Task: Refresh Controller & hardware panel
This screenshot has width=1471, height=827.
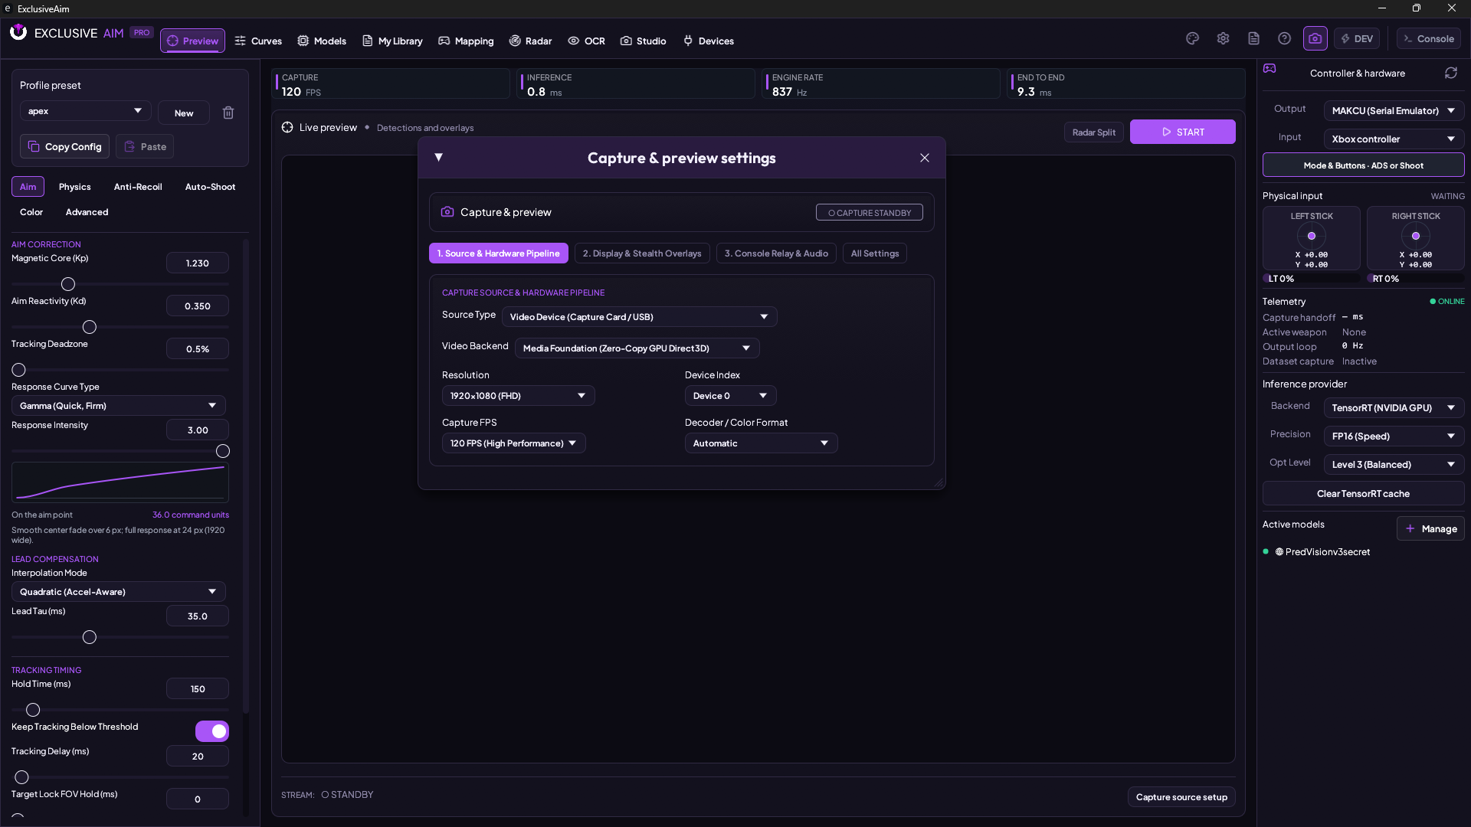Action: point(1451,73)
